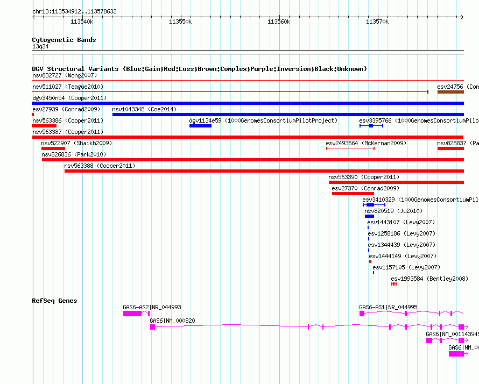The width and height of the screenshot is (479, 384).
Task: Select the 13q34 band label
Action: pyautogui.click(x=40, y=46)
